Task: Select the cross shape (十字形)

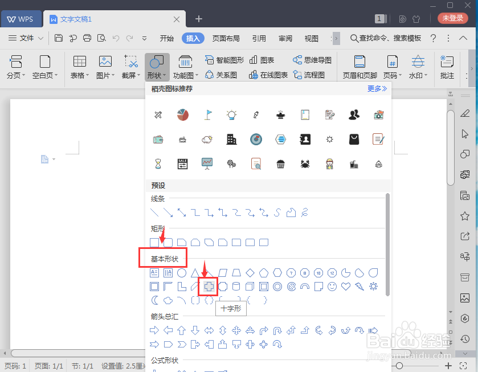Action: (208, 286)
